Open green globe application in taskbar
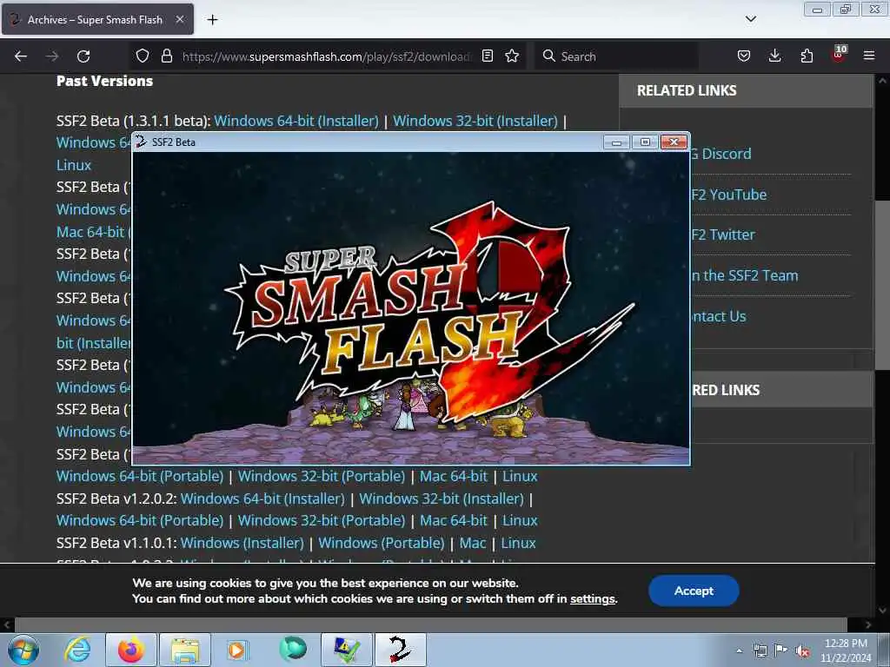This screenshot has height=667, width=890. (293, 649)
